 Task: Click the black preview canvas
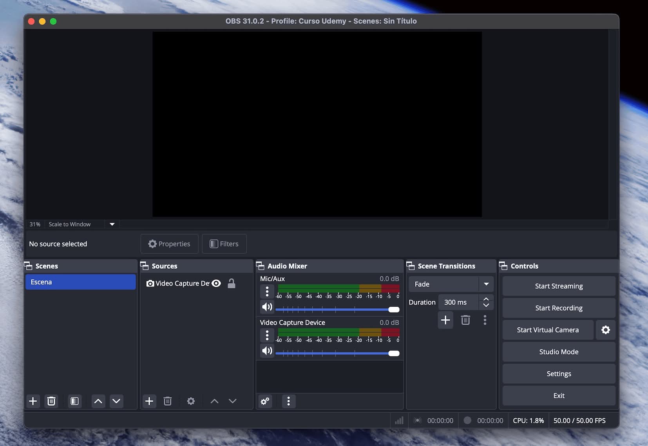pos(317,124)
